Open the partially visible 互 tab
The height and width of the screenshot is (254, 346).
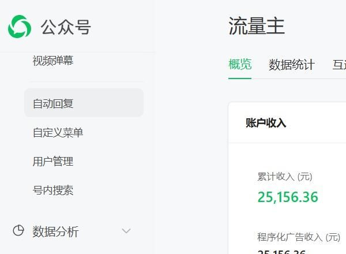(339, 65)
